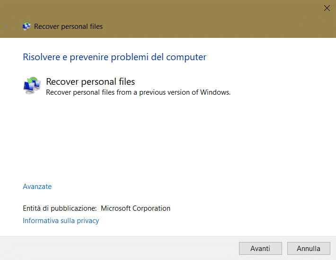The height and width of the screenshot is (260, 336).
Task: Click the Microsoft Corporation publisher name
Action: coord(135,208)
